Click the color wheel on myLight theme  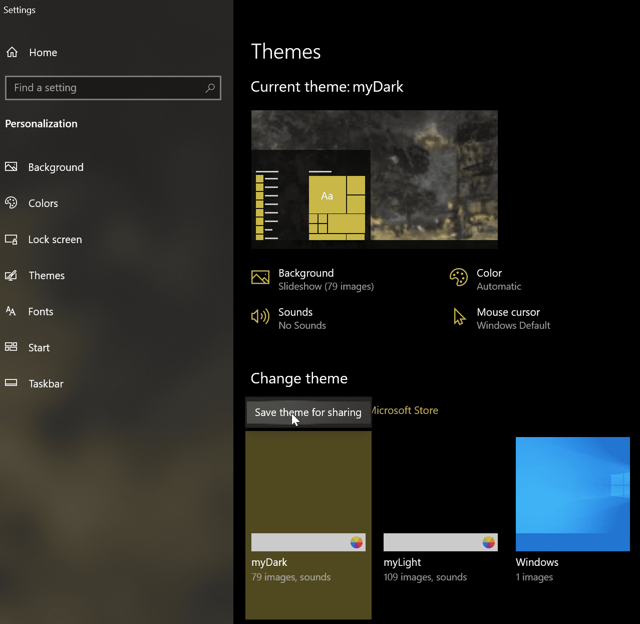point(489,542)
